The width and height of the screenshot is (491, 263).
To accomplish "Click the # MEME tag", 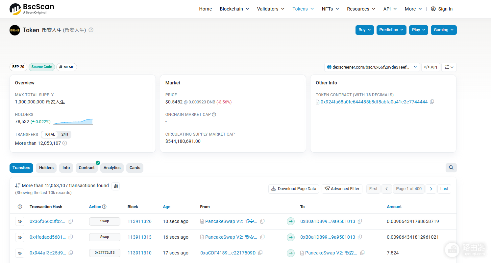I will [x=66, y=67].
